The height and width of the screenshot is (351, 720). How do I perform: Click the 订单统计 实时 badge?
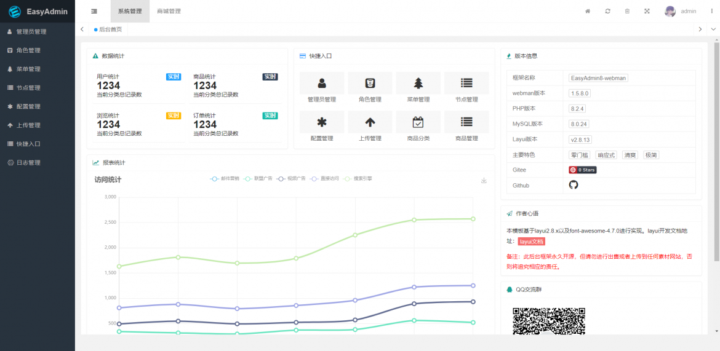click(270, 116)
